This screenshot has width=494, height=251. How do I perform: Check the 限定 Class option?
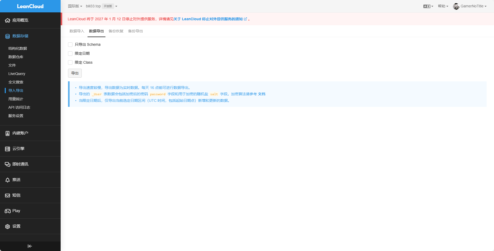point(70,63)
